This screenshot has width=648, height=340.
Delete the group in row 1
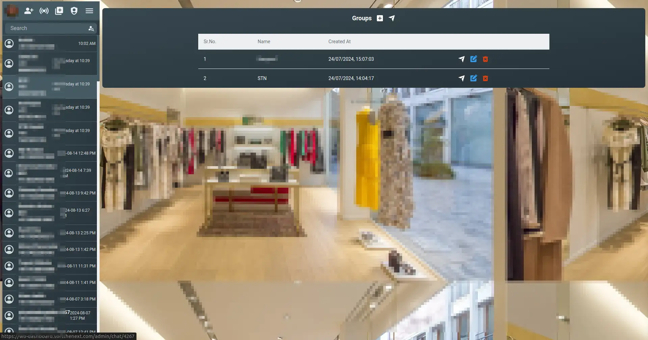[x=485, y=59]
